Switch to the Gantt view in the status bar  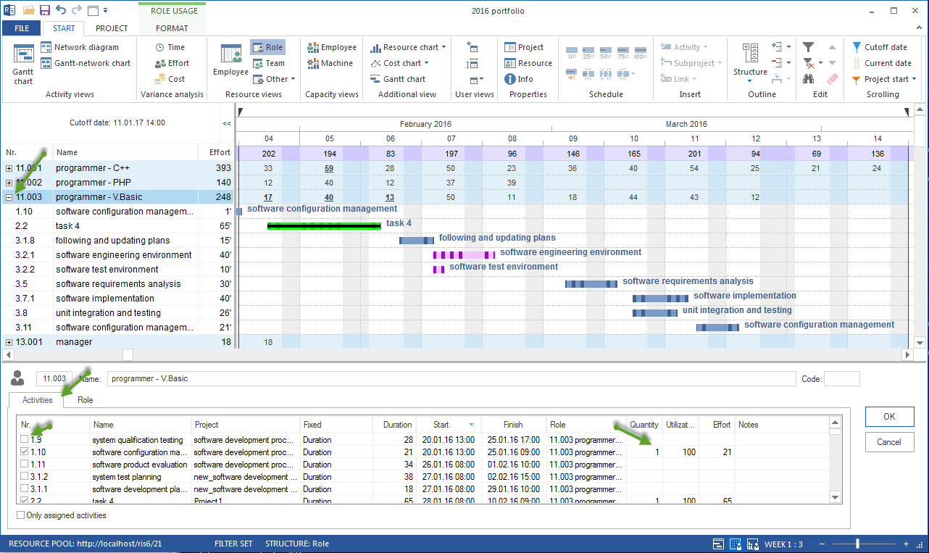718,544
